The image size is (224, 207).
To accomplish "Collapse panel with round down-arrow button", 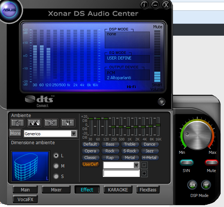I will pos(162,102).
